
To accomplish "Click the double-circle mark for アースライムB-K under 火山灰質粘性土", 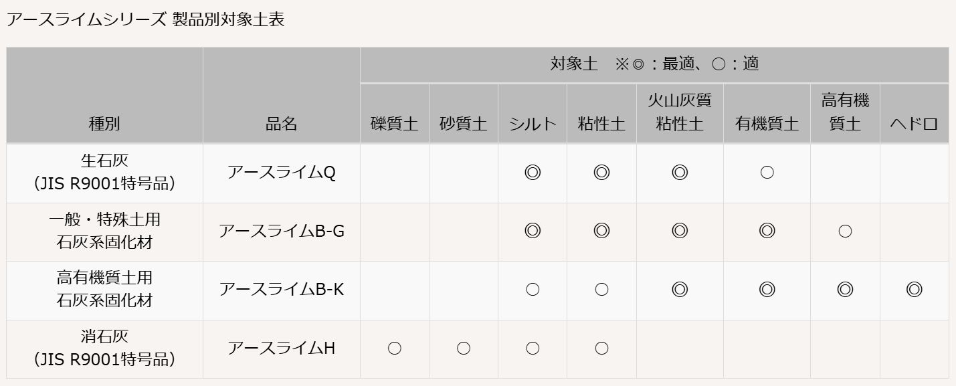I will pos(680,290).
